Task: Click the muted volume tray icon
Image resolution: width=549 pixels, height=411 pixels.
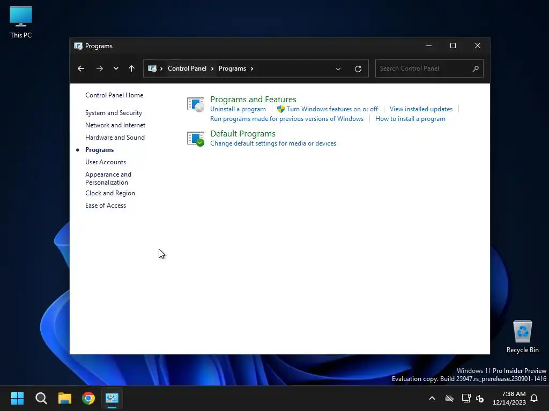Action: point(480,398)
